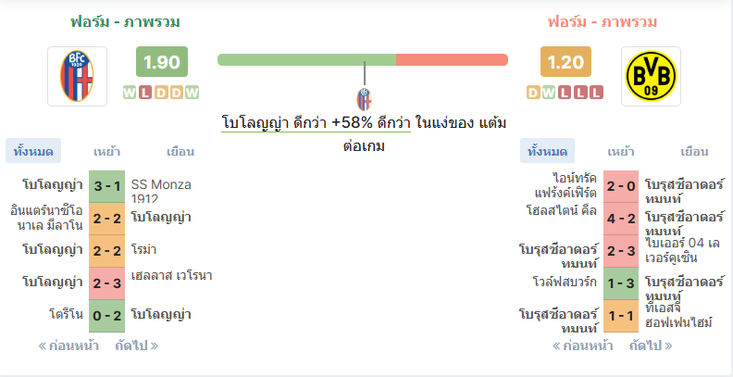This screenshot has width=733, height=377.
Task: Select right ทั้งหมด tab for Dortmund
Action: point(547,151)
